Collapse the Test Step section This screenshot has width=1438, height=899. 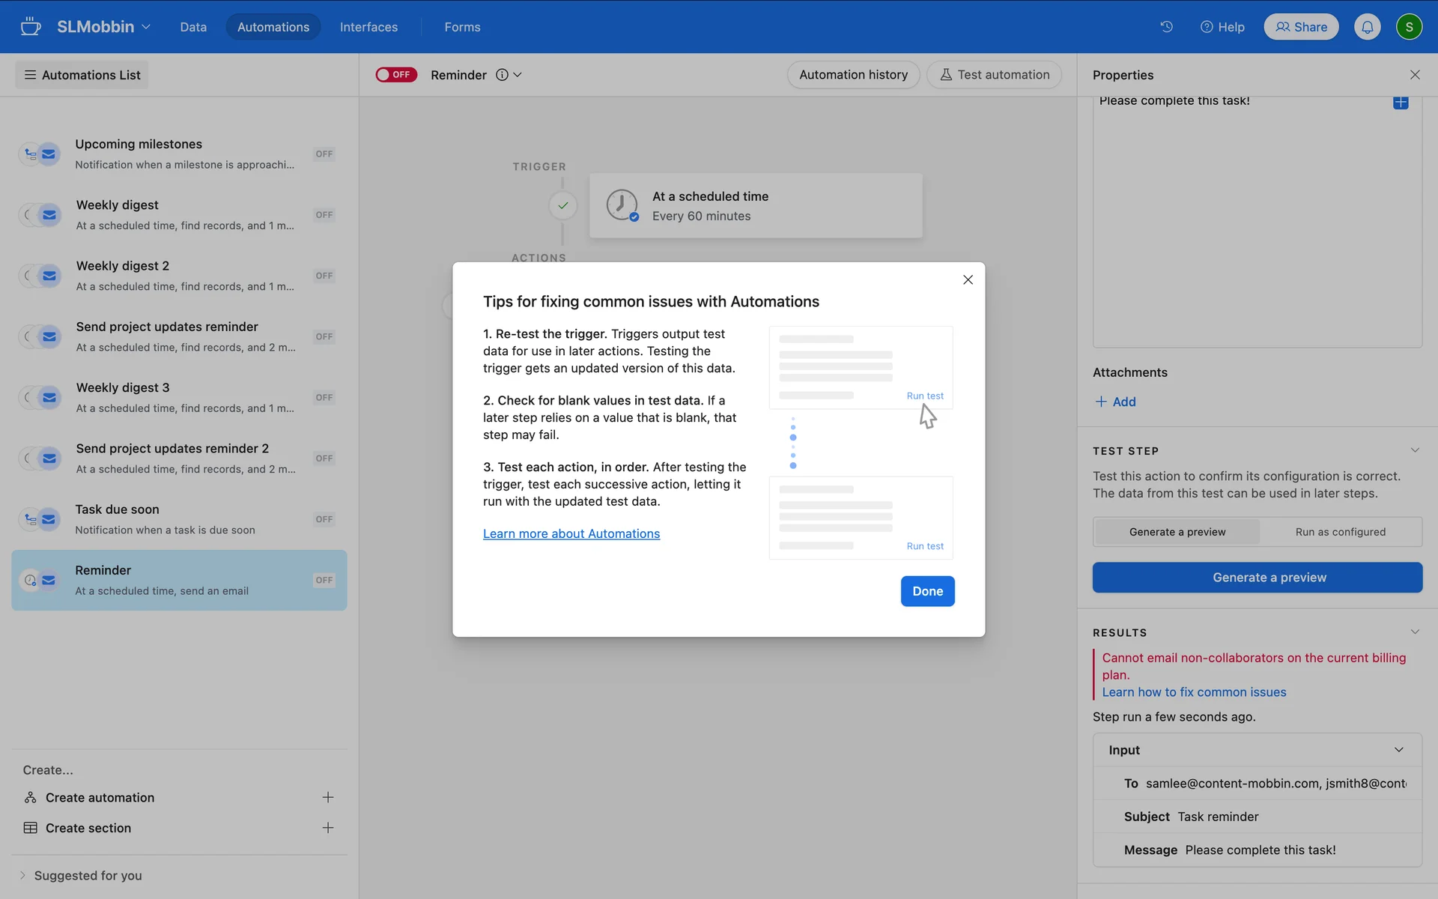pyautogui.click(x=1414, y=450)
